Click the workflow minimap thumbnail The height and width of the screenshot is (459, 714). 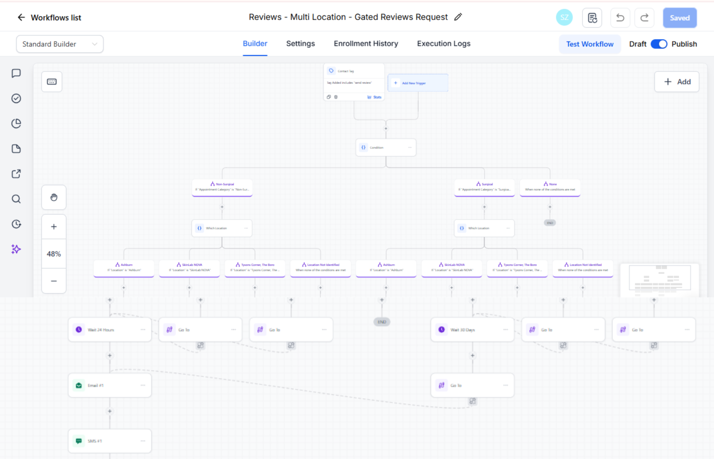point(659,280)
